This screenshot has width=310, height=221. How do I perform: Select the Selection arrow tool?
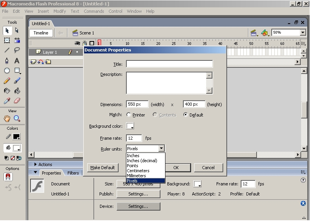[x=7, y=31]
